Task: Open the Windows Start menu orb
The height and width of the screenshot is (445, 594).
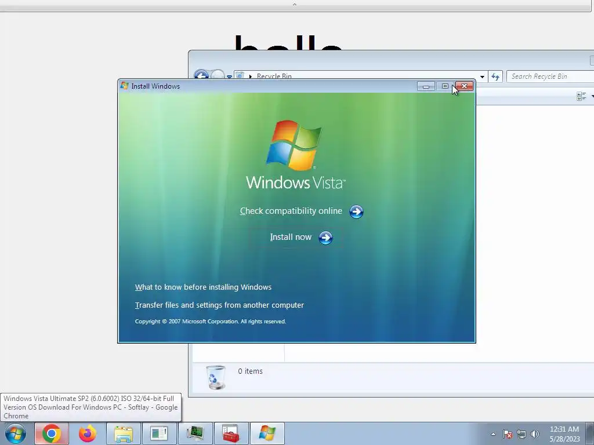Action: tap(16, 433)
